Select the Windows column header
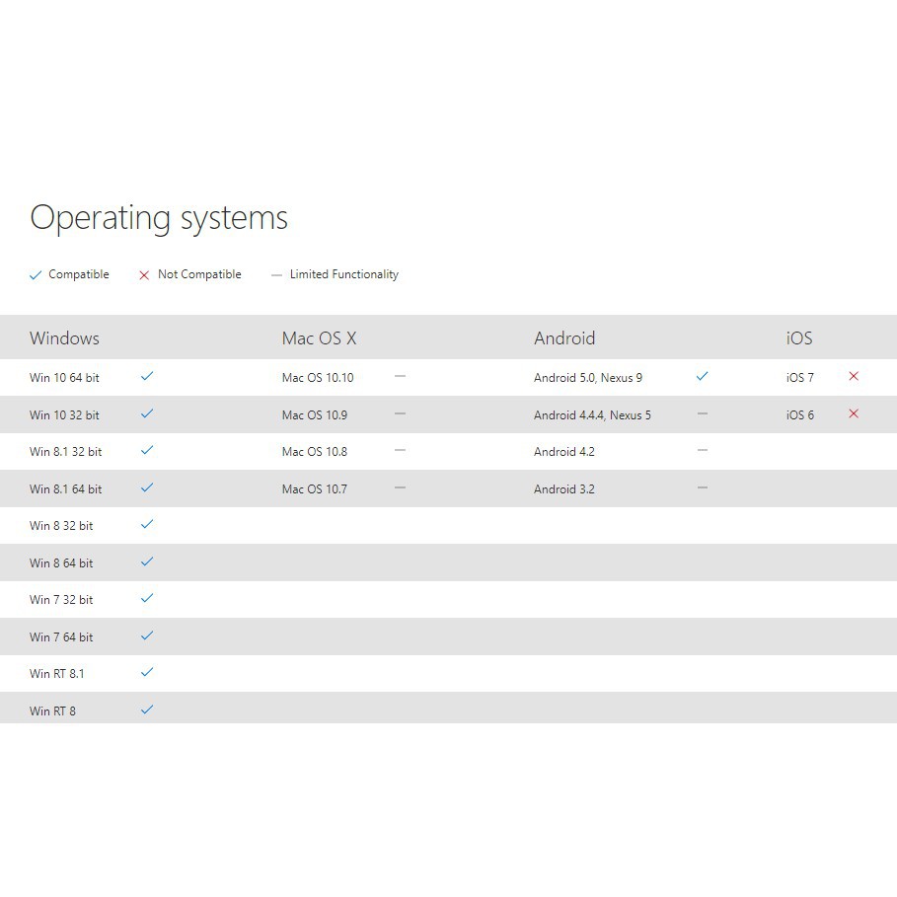 pos(64,338)
